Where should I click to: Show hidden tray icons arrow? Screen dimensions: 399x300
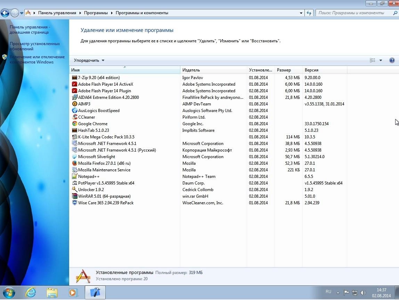point(338,293)
